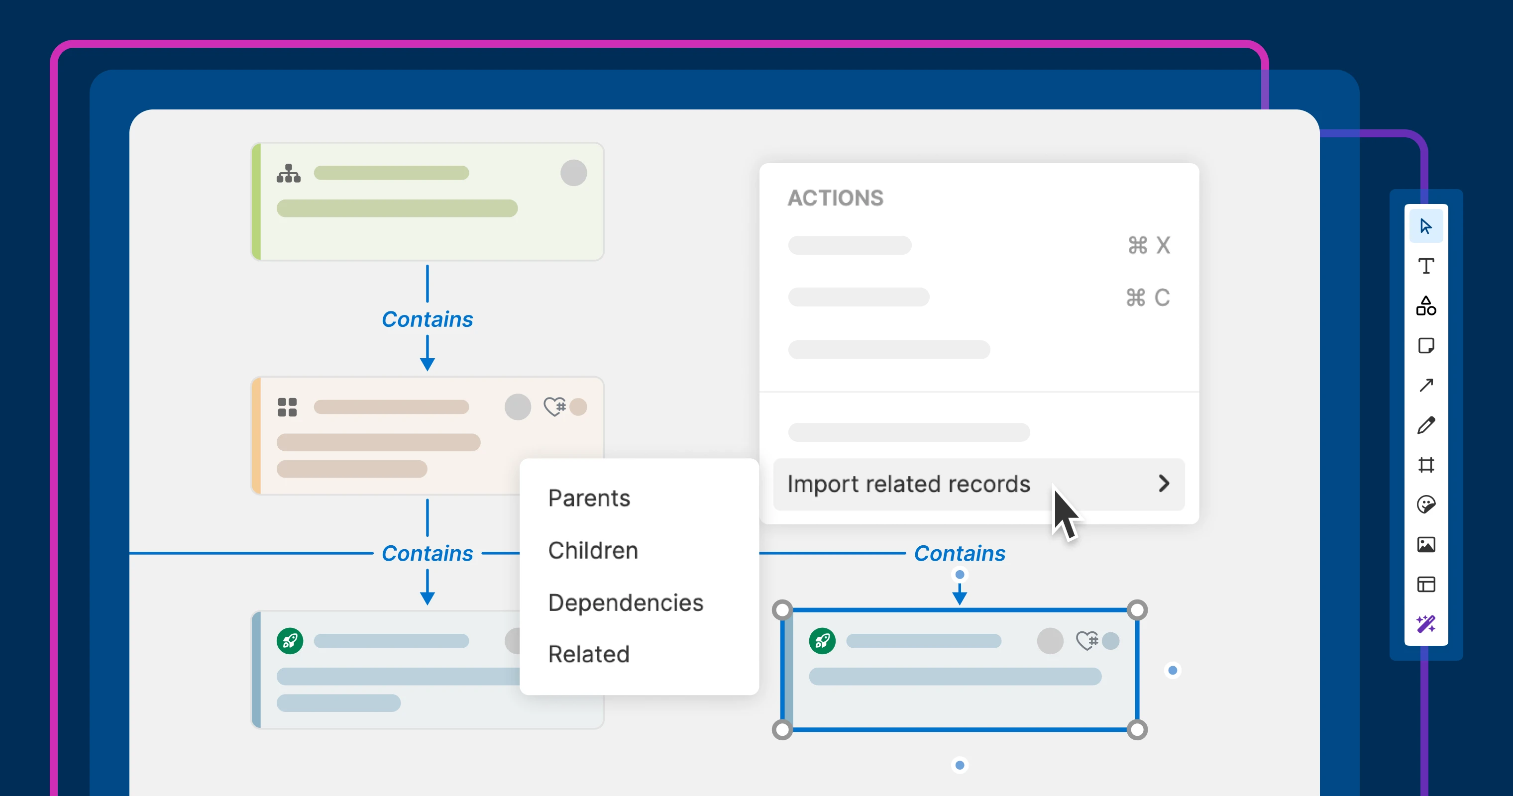Image resolution: width=1513 pixels, height=796 pixels.
Task: Select Dependencies in the submenu
Action: (626, 602)
